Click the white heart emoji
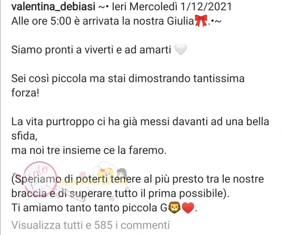The width and height of the screenshot is (282, 235). [181, 50]
